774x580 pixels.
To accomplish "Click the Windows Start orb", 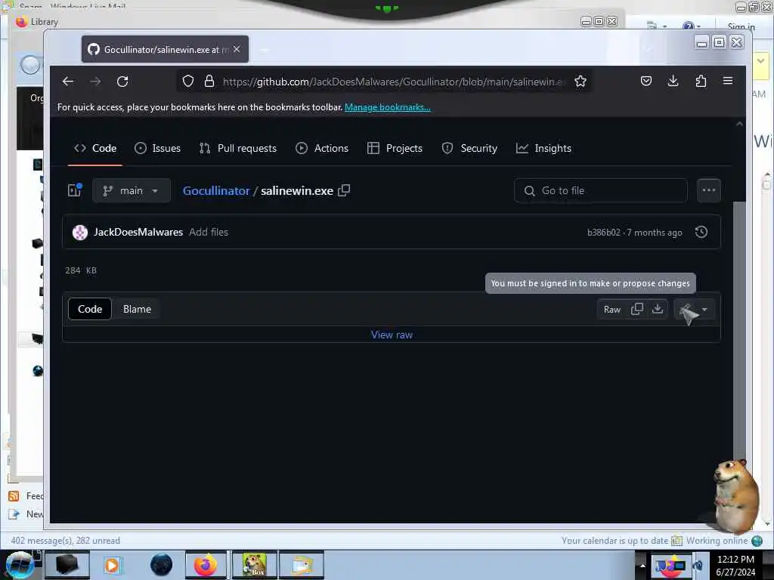I will click(x=20, y=565).
